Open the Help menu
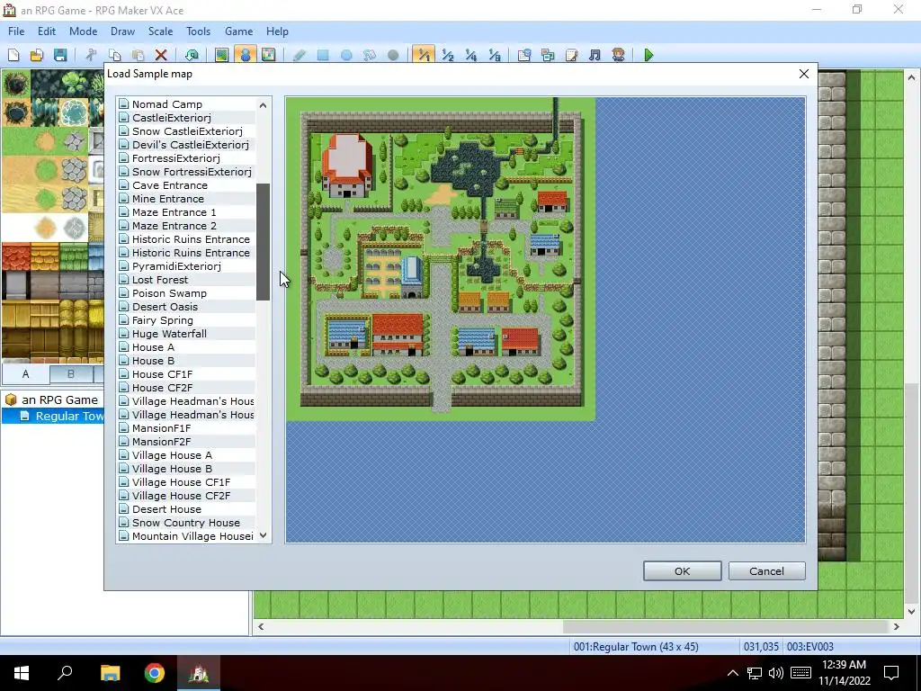The height and width of the screenshot is (691, 921). point(277,31)
